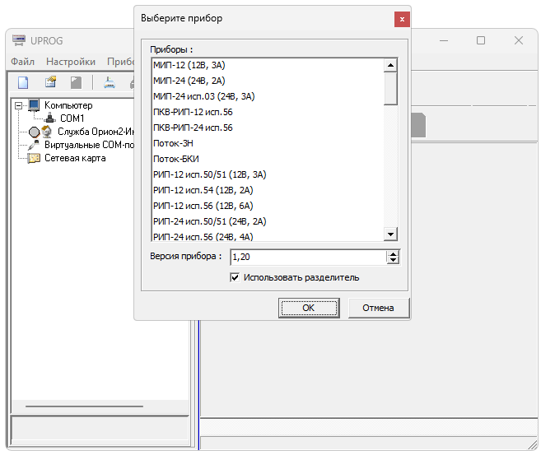Select МИП-24 исп.03 (24В, 3А)

268,96
